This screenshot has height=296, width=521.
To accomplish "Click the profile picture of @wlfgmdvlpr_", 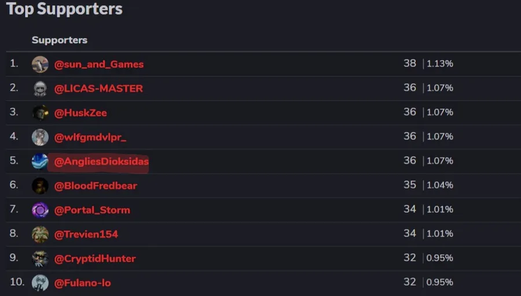I will pyautogui.click(x=40, y=137).
